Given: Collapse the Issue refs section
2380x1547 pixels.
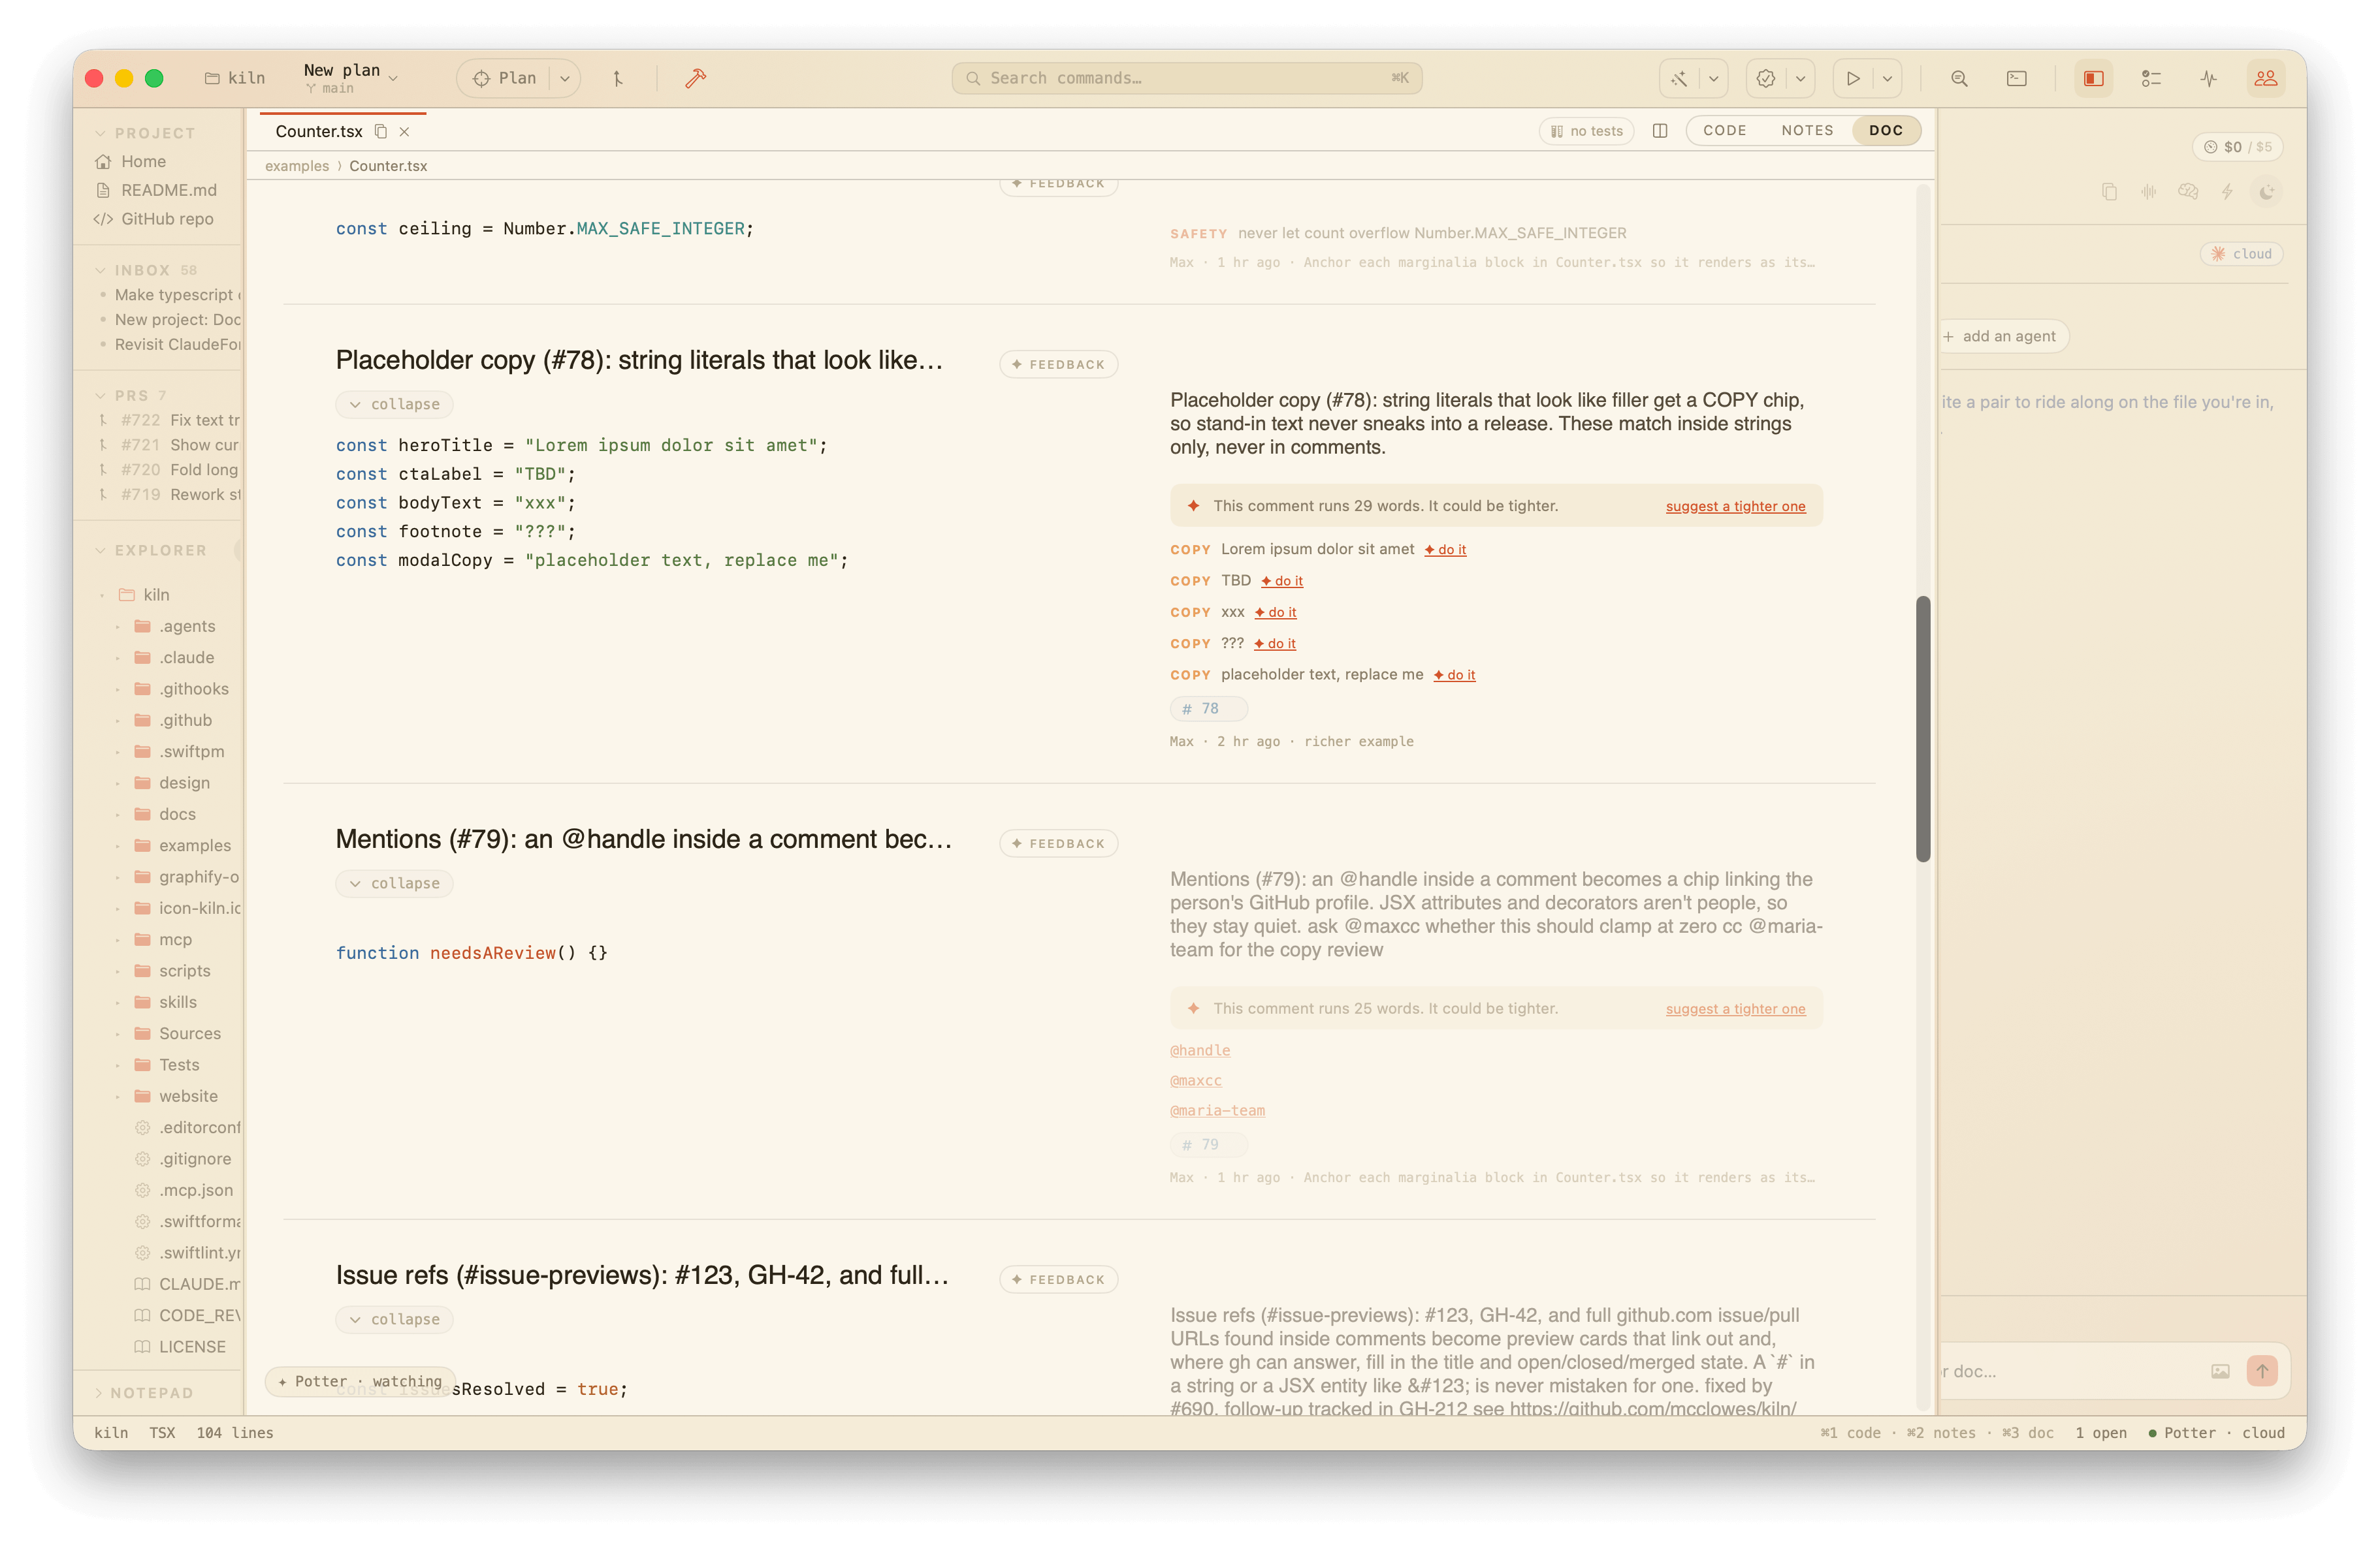Looking at the screenshot, I should click(x=395, y=1319).
